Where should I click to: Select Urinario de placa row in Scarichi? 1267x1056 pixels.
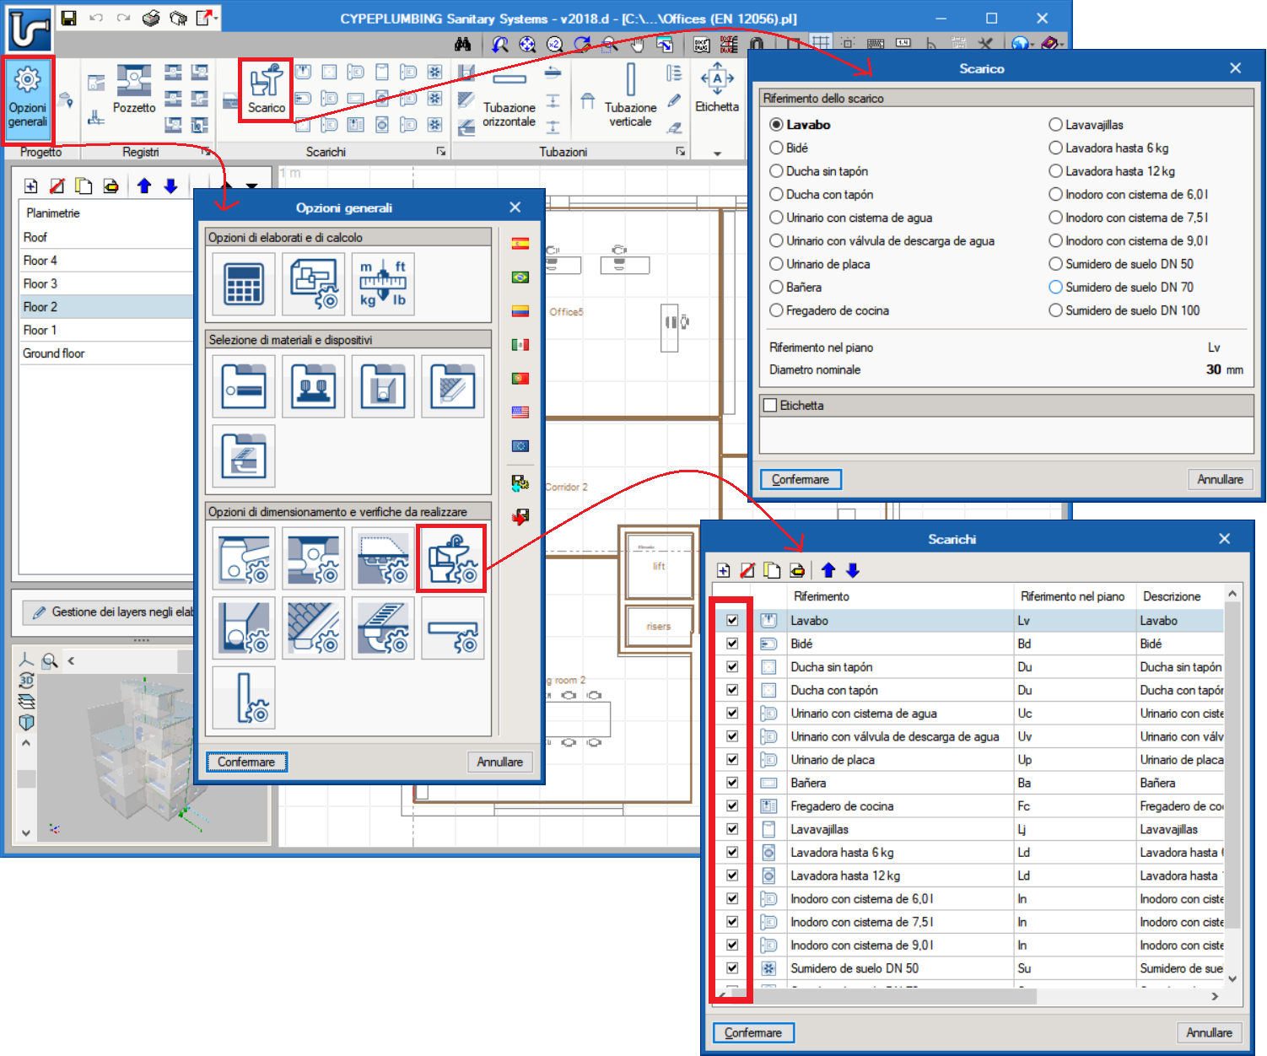[968, 760]
